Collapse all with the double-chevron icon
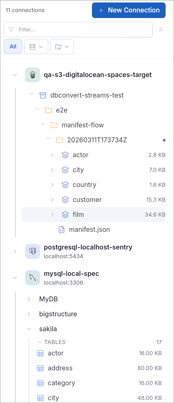 click(x=161, y=30)
